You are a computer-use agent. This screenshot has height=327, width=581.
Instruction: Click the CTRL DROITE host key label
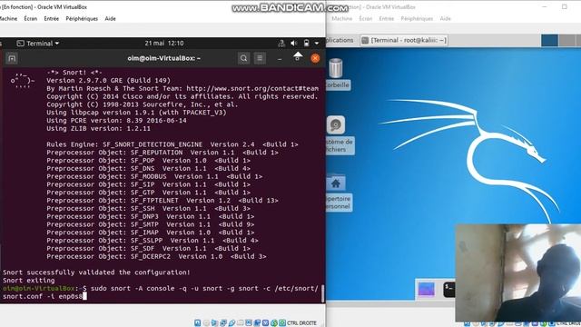coord(301,323)
